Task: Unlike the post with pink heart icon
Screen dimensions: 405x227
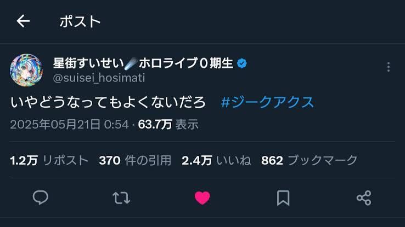Action: pyautogui.click(x=203, y=198)
